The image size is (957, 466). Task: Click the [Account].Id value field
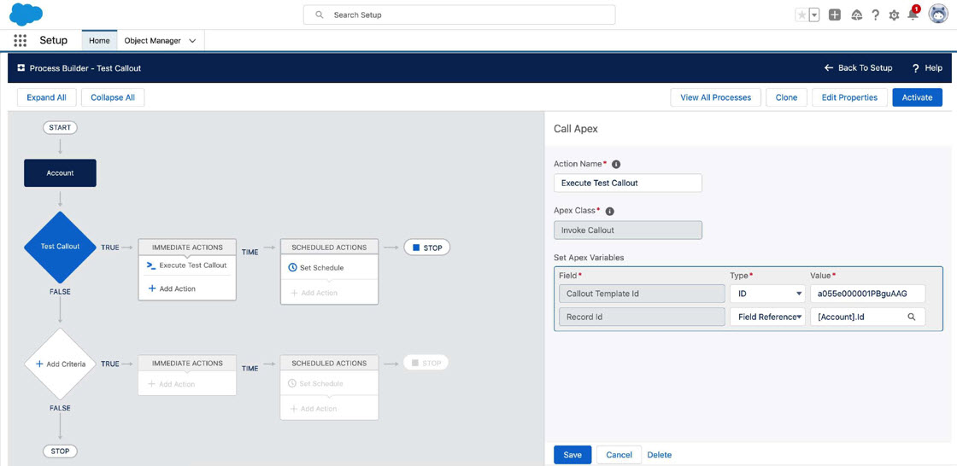tap(867, 317)
